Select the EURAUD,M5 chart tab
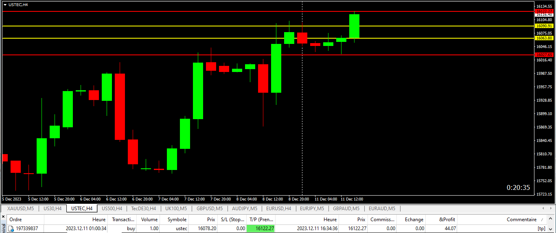This screenshot has width=556, height=233. 382,209
